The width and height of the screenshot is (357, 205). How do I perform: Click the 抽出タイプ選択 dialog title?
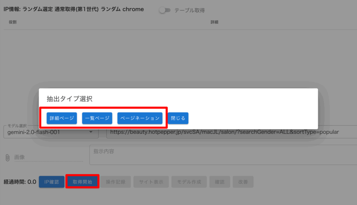click(69, 99)
